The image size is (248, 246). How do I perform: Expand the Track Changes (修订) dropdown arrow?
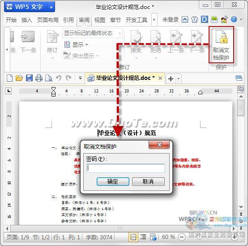click(x=52, y=58)
